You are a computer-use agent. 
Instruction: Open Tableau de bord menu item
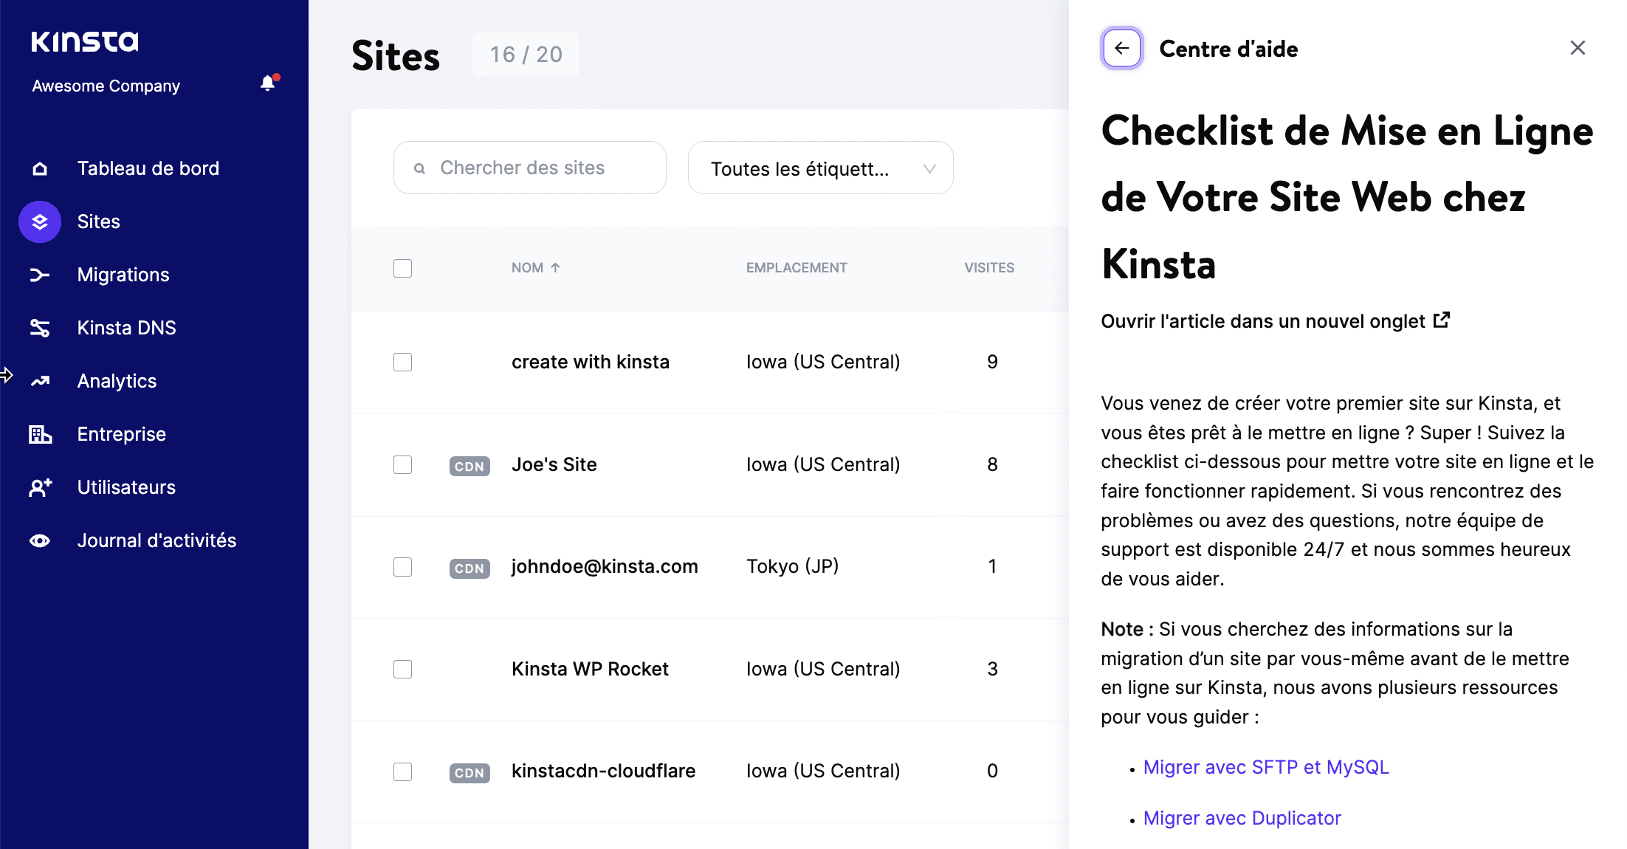pos(148,168)
